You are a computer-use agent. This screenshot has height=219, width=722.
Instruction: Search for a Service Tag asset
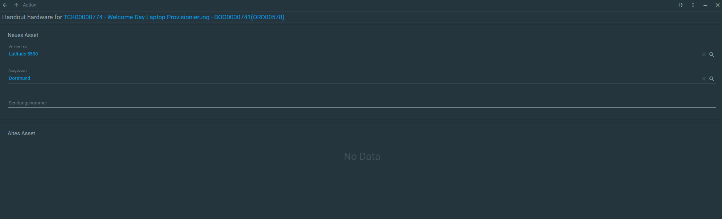pyautogui.click(x=712, y=54)
